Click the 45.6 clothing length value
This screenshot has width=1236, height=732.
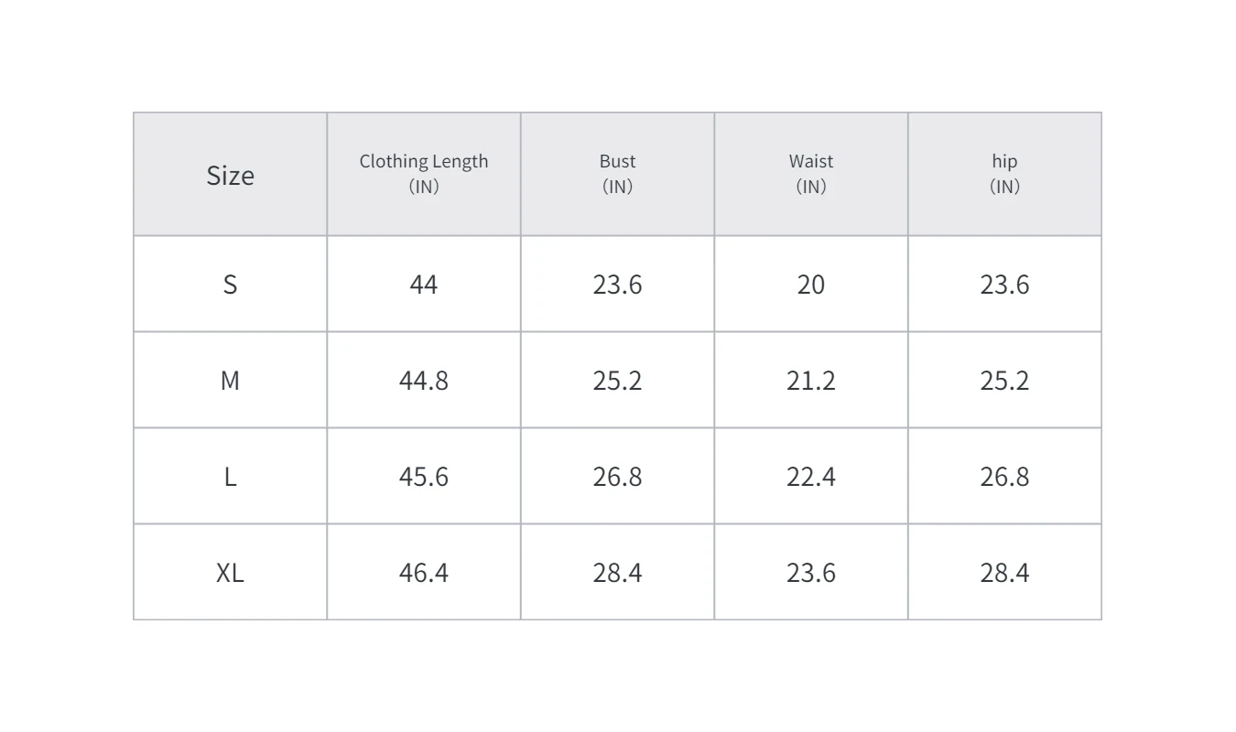coord(423,477)
